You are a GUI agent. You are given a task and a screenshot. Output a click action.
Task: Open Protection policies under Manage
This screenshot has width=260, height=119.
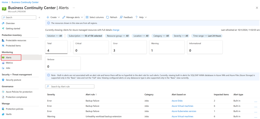pyautogui.click(x=14, y=109)
